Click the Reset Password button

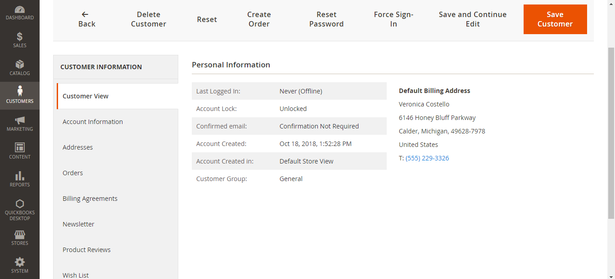(x=326, y=19)
